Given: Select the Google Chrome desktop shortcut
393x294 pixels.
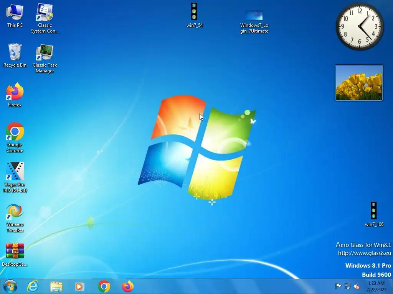Looking at the screenshot, I should pos(15,137).
